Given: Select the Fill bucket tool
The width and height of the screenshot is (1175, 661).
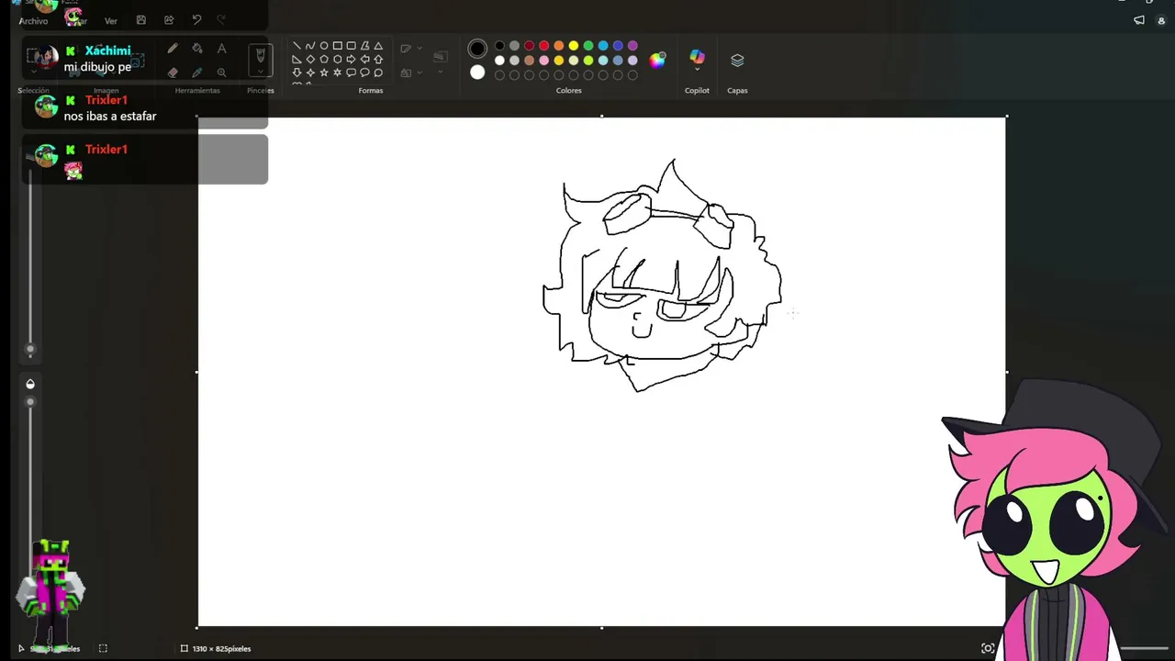Looking at the screenshot, I should [x=197, y=49].
